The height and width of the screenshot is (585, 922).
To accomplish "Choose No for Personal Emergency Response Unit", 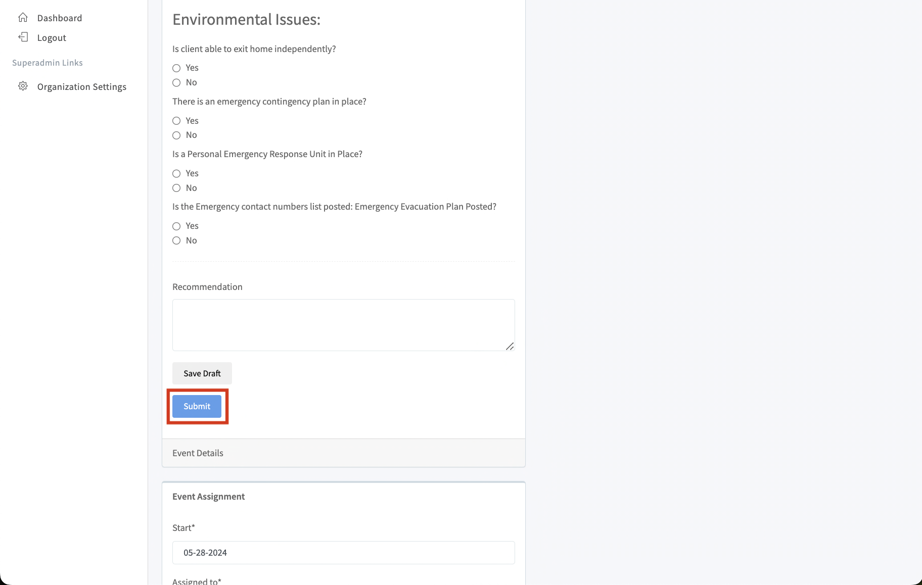I will [x=176, y=188].
